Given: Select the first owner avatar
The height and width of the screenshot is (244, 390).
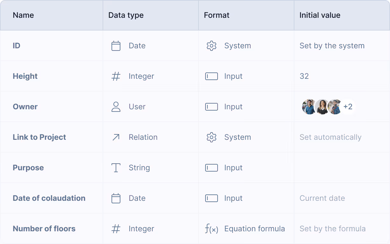Looking at the screenshot, I should coord(309,107).
